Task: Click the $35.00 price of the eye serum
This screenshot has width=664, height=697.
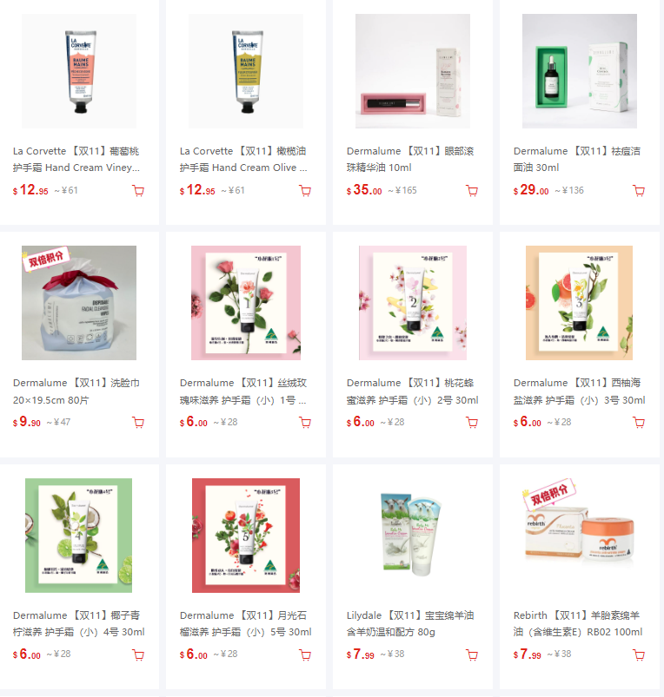Action: click(364, 190)
